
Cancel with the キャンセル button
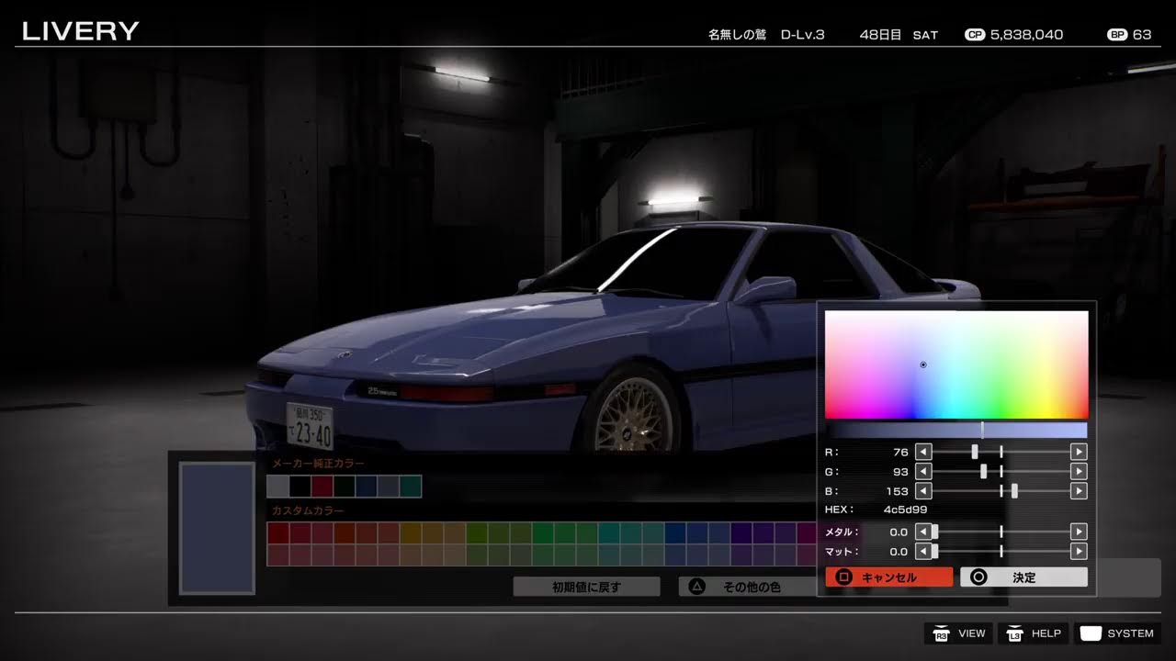pyautogui.click(x=888, y=577)
